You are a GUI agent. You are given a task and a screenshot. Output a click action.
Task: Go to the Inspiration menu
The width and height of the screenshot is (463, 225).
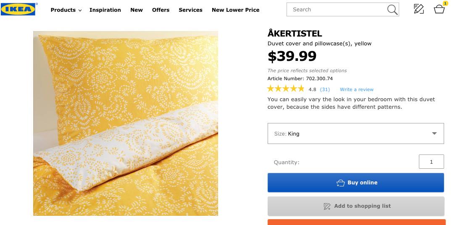105,10
